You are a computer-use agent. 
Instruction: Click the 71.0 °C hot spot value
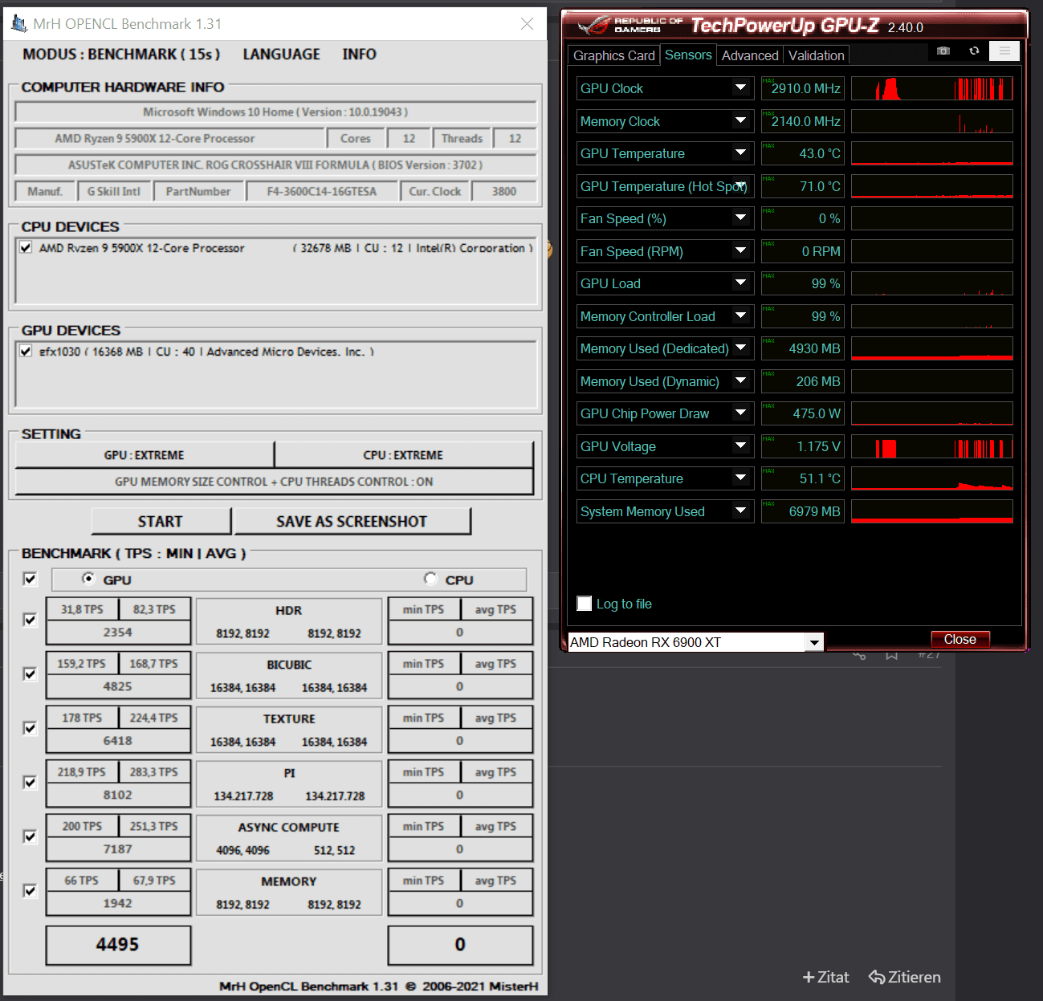point(803,185)
